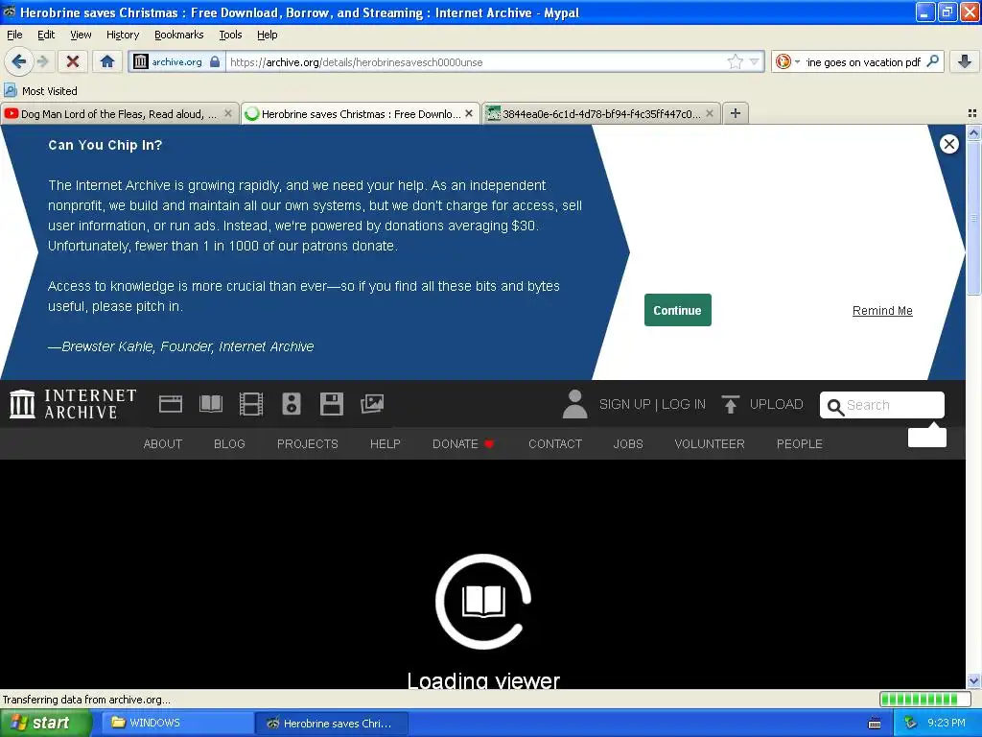Click the green Continue button
The height and width of the screenshot is (737, 982).
(678, 310)
